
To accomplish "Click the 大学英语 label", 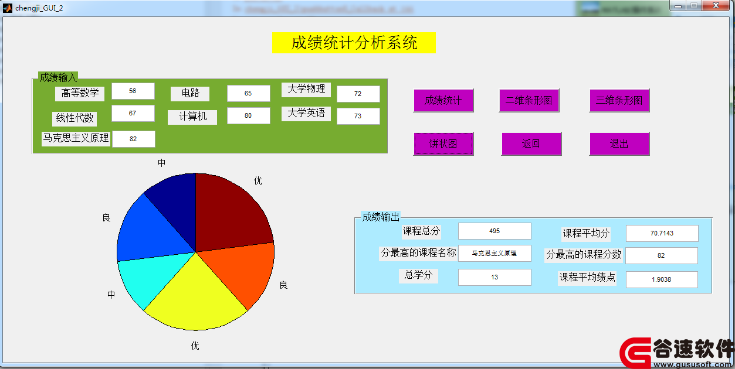I will point(306,114).
